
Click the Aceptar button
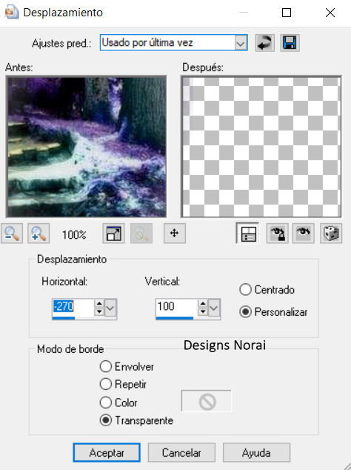[107, 453]
